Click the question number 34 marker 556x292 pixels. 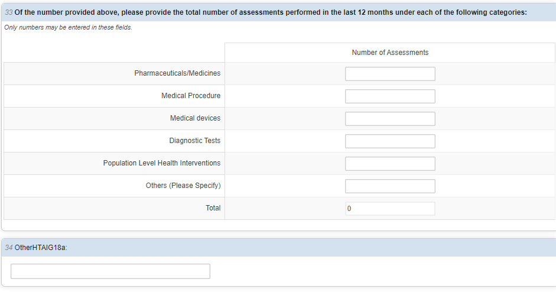[9, 248]
